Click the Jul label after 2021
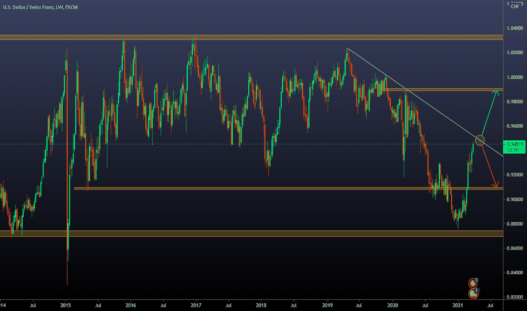The height and width of the screenshot is (311, 527). pos(490,305)
